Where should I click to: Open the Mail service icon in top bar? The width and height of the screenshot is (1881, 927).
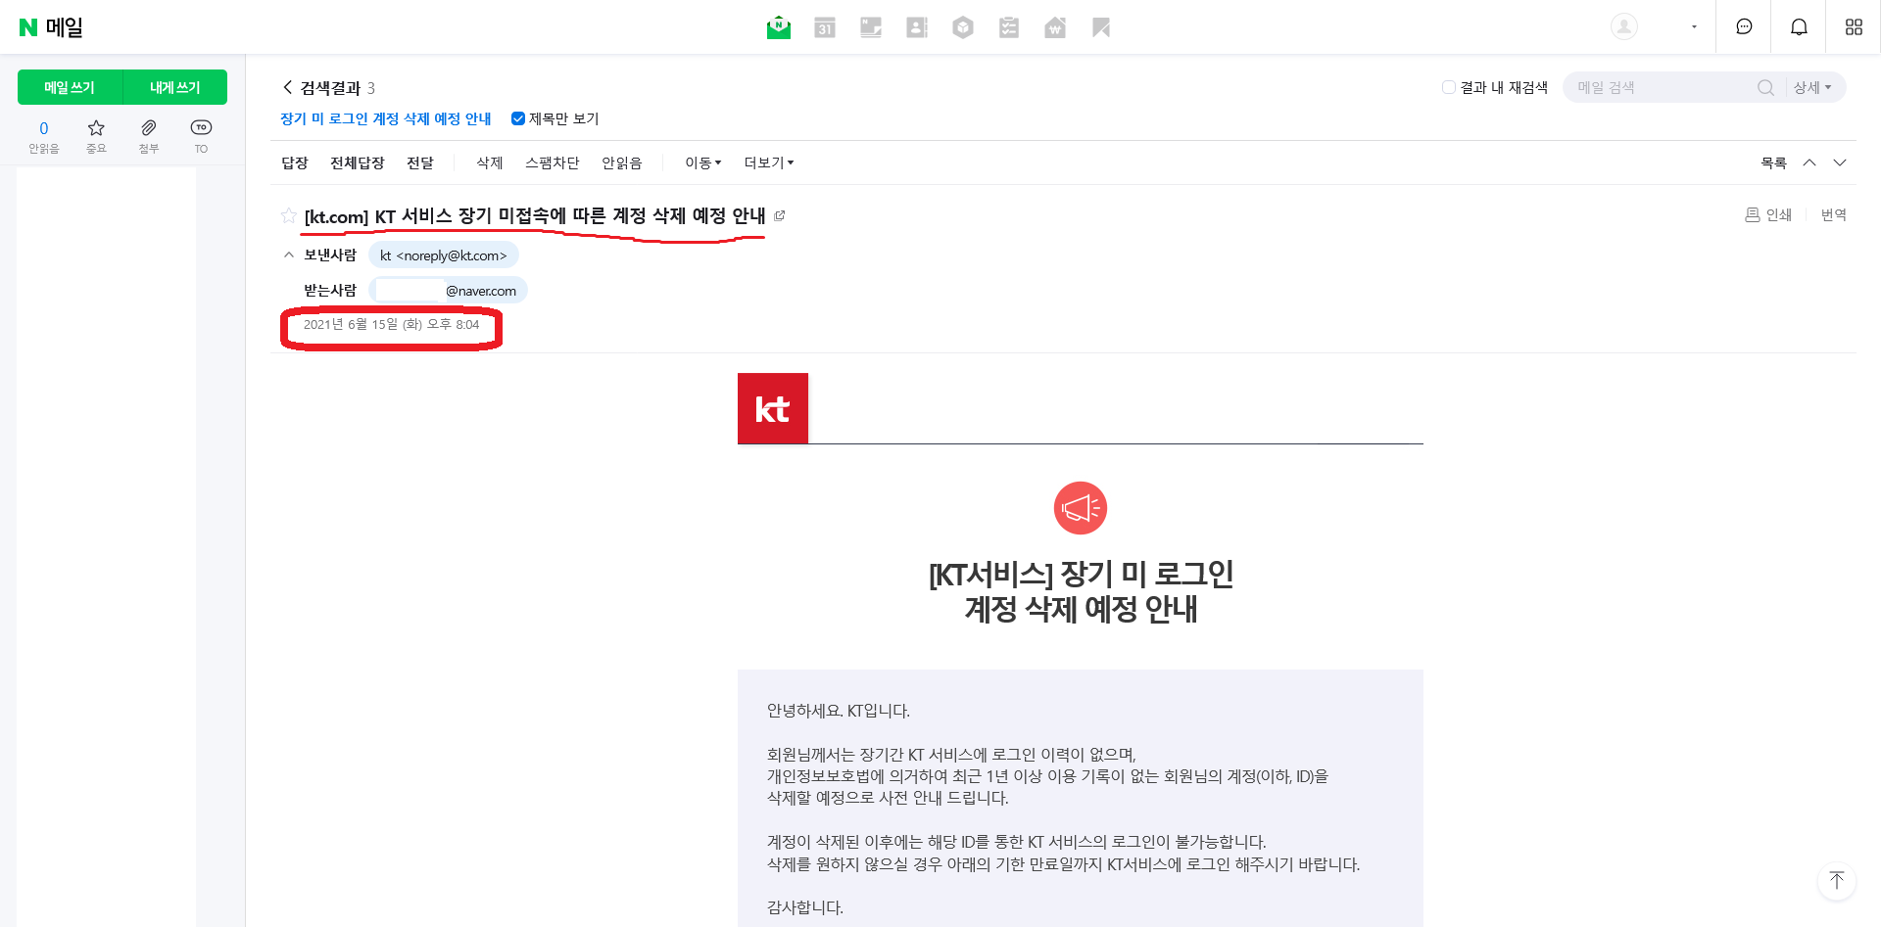click(779, 27)
